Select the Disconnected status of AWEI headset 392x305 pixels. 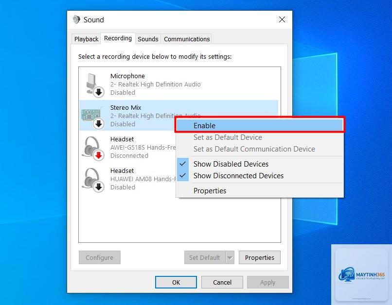(129, 155)
